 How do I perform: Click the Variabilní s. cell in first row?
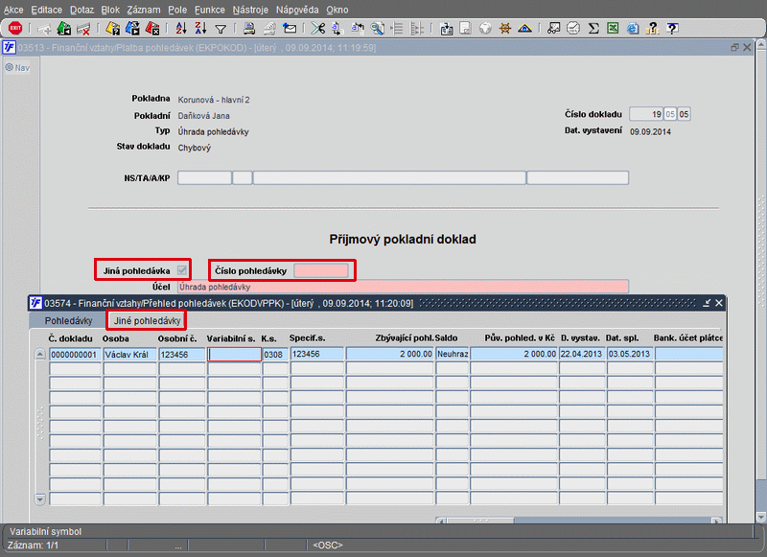(x=234, y=354)
